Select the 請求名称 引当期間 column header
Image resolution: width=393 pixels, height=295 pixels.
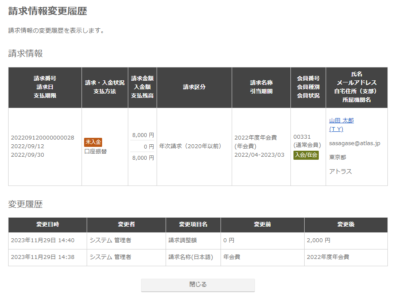point(261,87)
